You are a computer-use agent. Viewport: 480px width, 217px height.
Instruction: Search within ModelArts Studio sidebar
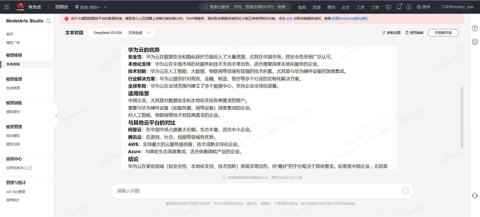pos(48,21)
